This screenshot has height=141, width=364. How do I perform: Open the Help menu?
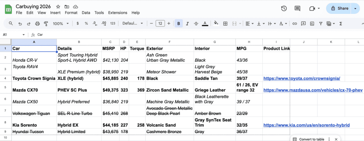click(x=135, y=13)
